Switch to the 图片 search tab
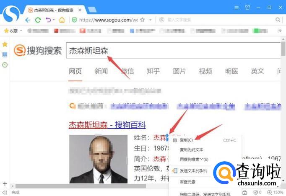This screenshot has height=196, width=286. pos(179,71)
